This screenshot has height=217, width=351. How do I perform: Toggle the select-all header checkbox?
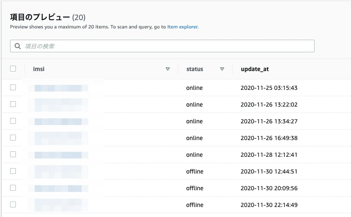[x=13, y=69]
